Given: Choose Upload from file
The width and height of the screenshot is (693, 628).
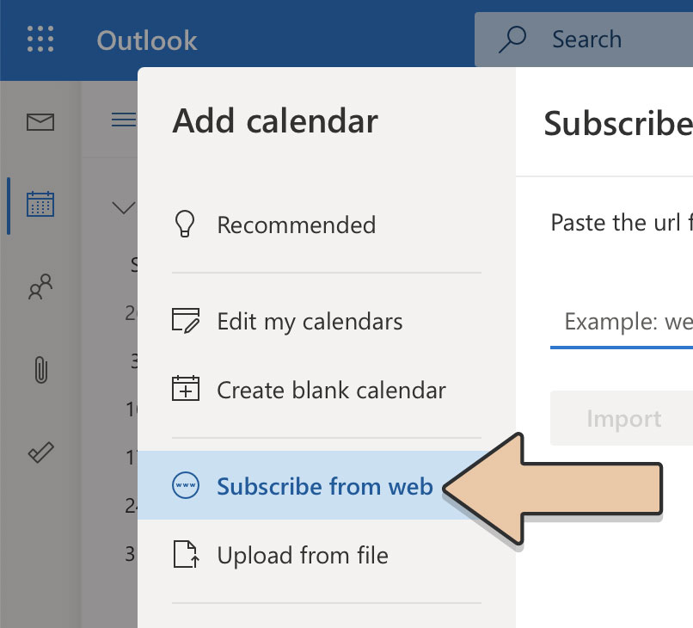Looking at the screenshot, I should tap(327, 555).
